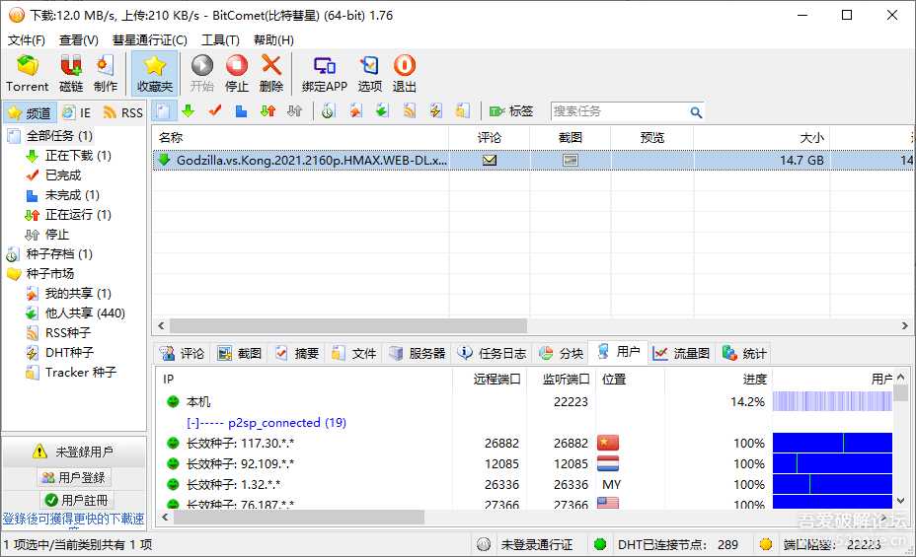Viewport: 916px width, 557px height.
Task: Click the 用户註冊 button
Action: (74, 500)
